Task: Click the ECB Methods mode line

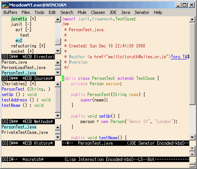Action: coord(28,122)
